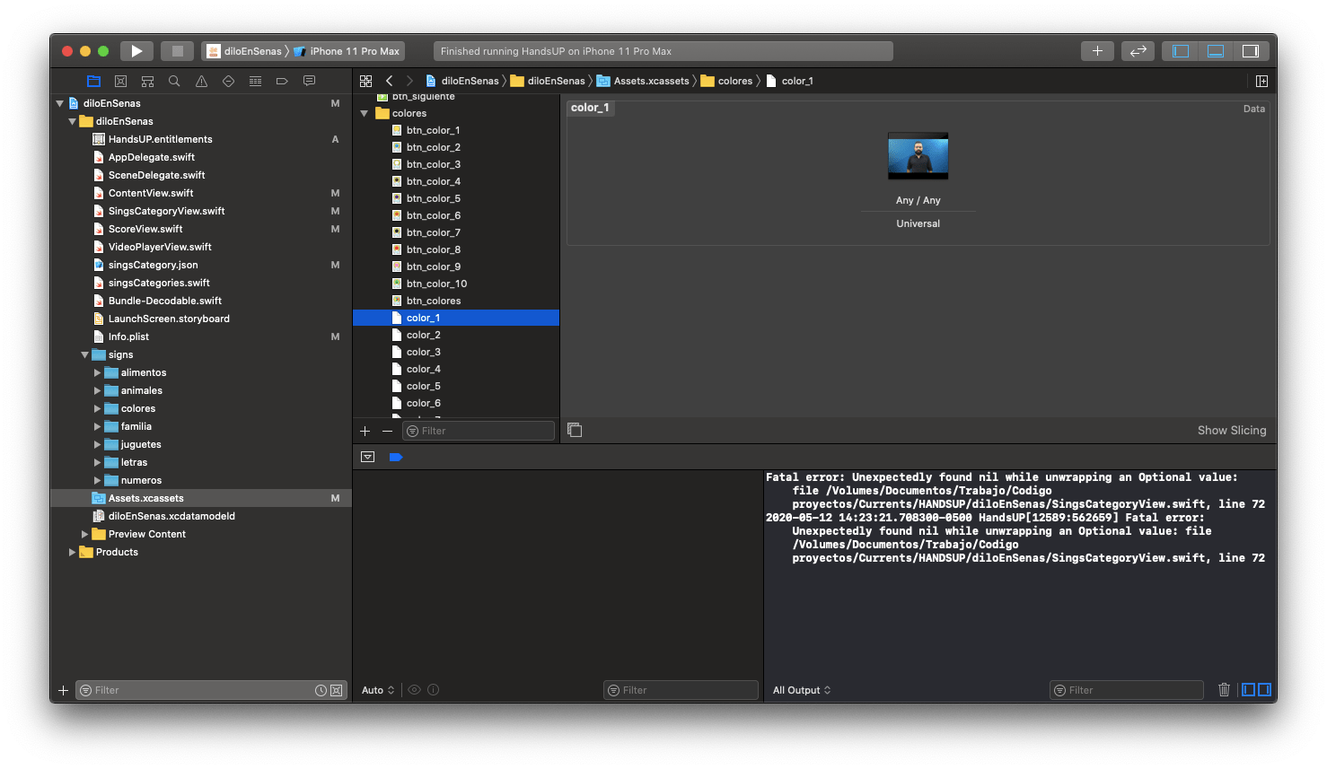The image size is (1327, 769).
Task: Show the Inspectors with the right-panel toggle
Action: [1250, 50]
